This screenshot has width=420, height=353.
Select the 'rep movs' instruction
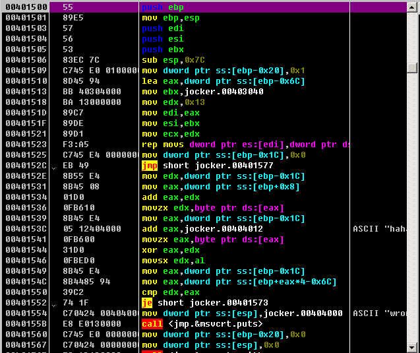[x=245, y=144]
